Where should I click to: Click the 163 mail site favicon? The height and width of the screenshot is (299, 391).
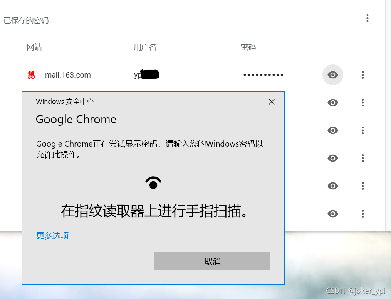[x=31, y=75]
